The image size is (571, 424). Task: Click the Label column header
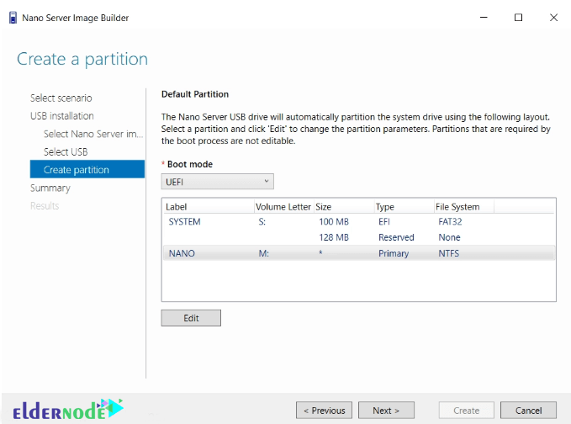coord(209,207)
